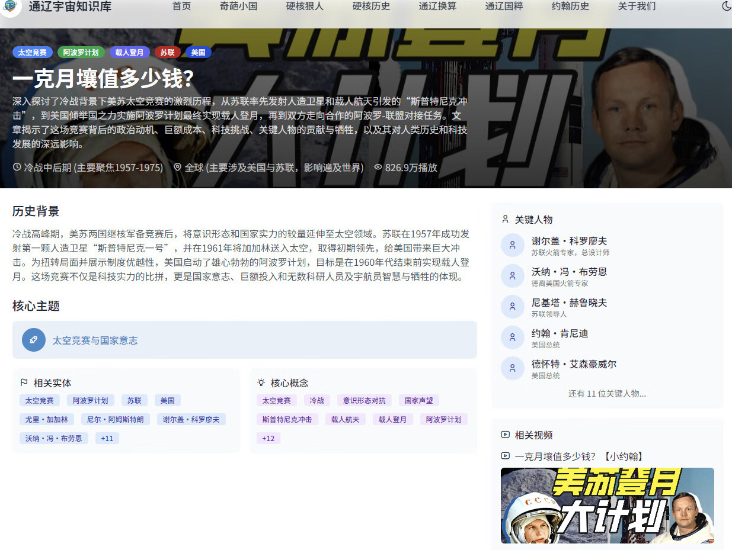732x550 pixels.
Task: Click the flag icon next to 相关实体
Action: 24,383
